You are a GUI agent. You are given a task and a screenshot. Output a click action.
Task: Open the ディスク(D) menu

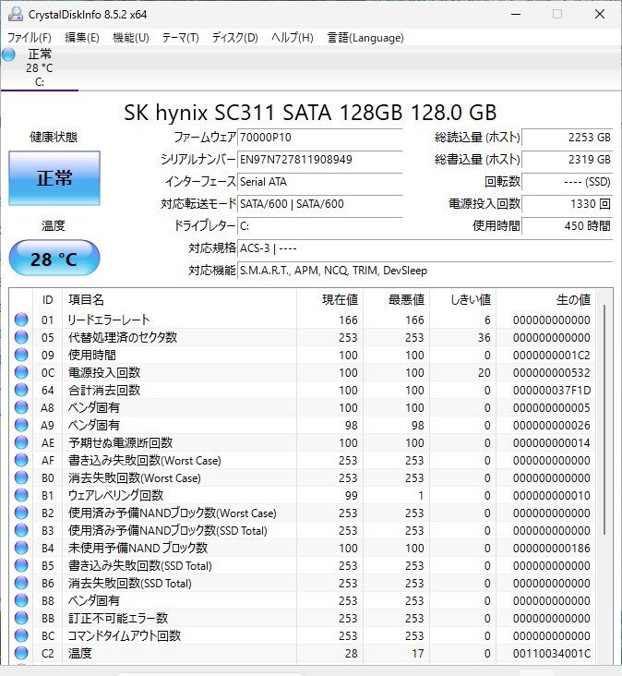click(234, 38)
